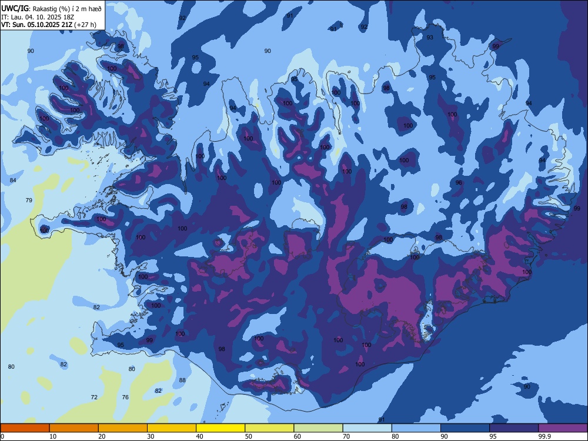Screen dimensions: 588x441
Task: Click the pale blue 70–80 legend swatch
Action: pyautogui.click(x=367, y=428)
